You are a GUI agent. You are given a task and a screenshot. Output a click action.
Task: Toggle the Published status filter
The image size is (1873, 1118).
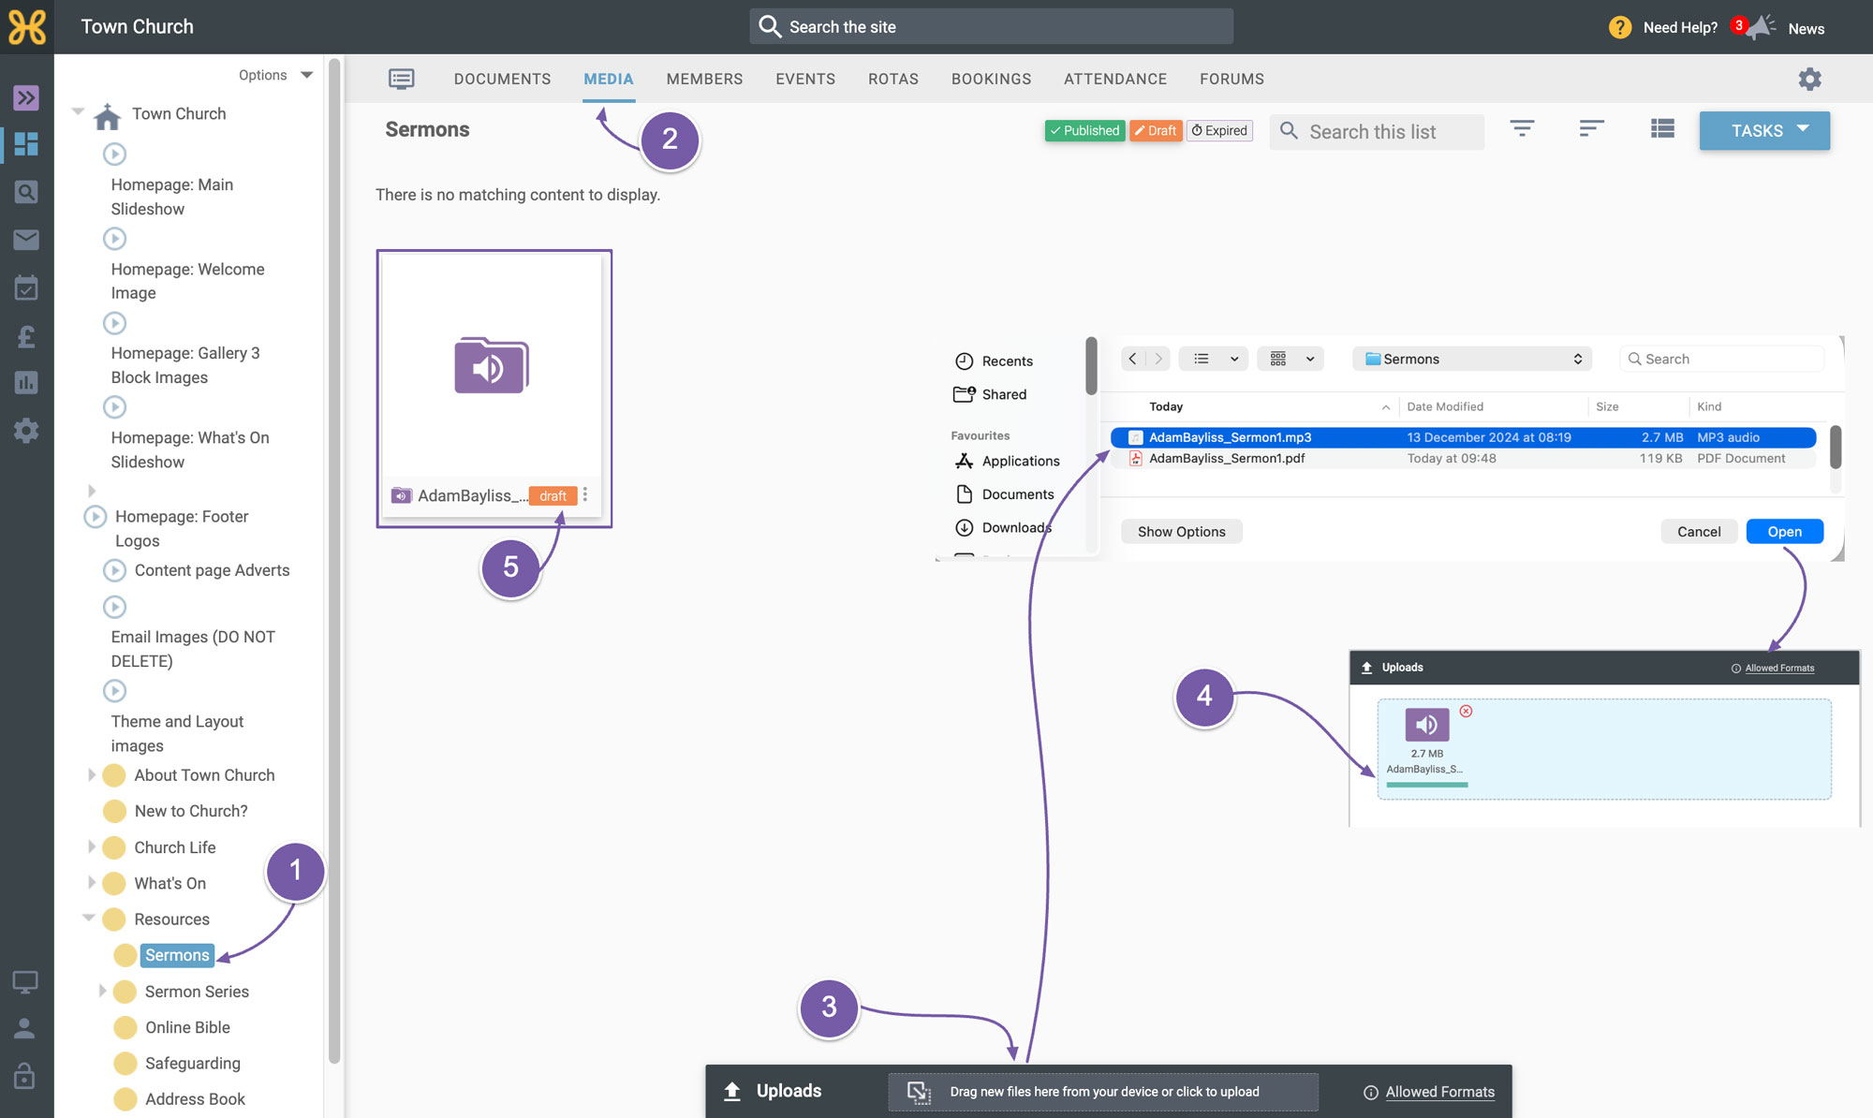click(x=1084, y=130)
